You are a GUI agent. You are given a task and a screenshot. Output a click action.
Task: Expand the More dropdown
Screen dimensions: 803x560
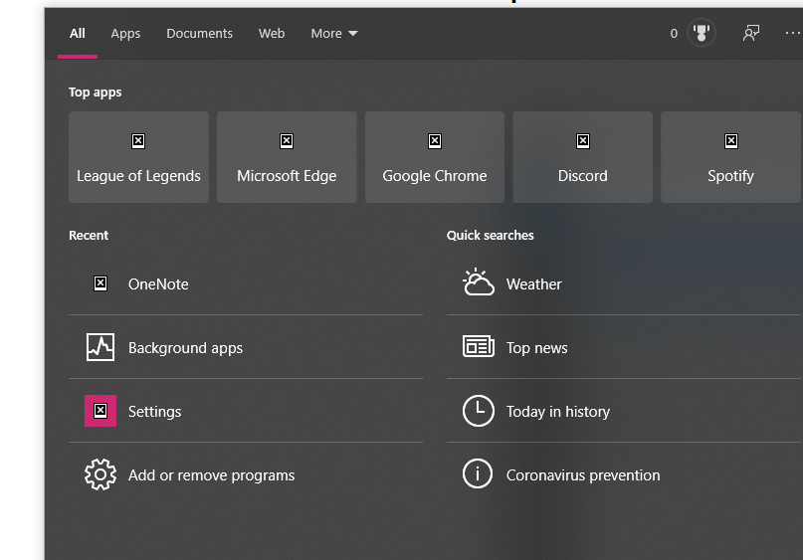pos(334,34)
